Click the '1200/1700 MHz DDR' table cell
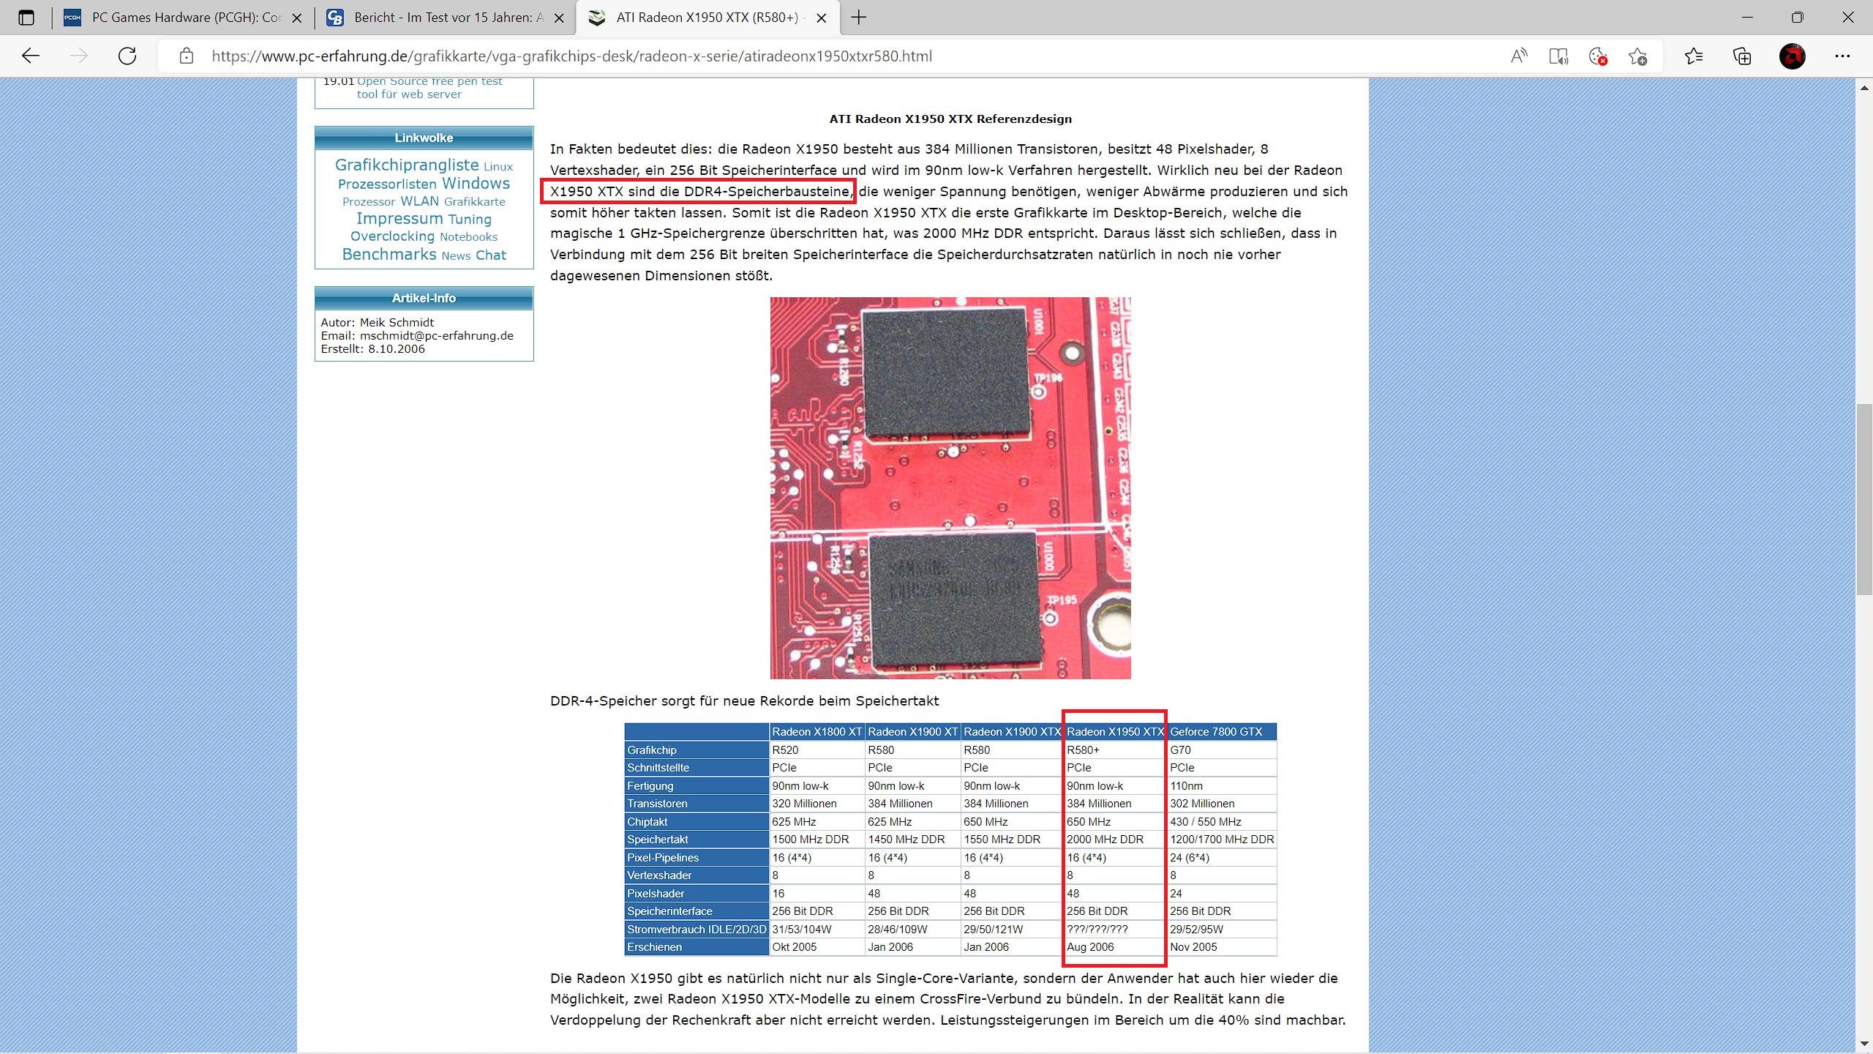 point(1222,840)
